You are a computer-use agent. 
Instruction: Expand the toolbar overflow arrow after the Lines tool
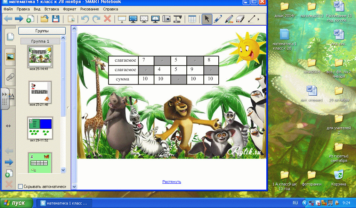(258, 19)
